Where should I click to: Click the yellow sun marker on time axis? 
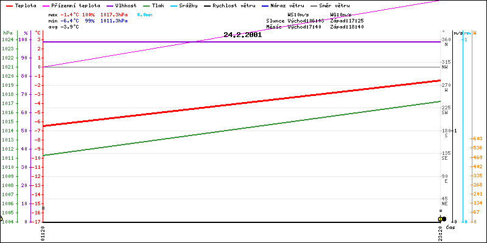pos(440,219)
